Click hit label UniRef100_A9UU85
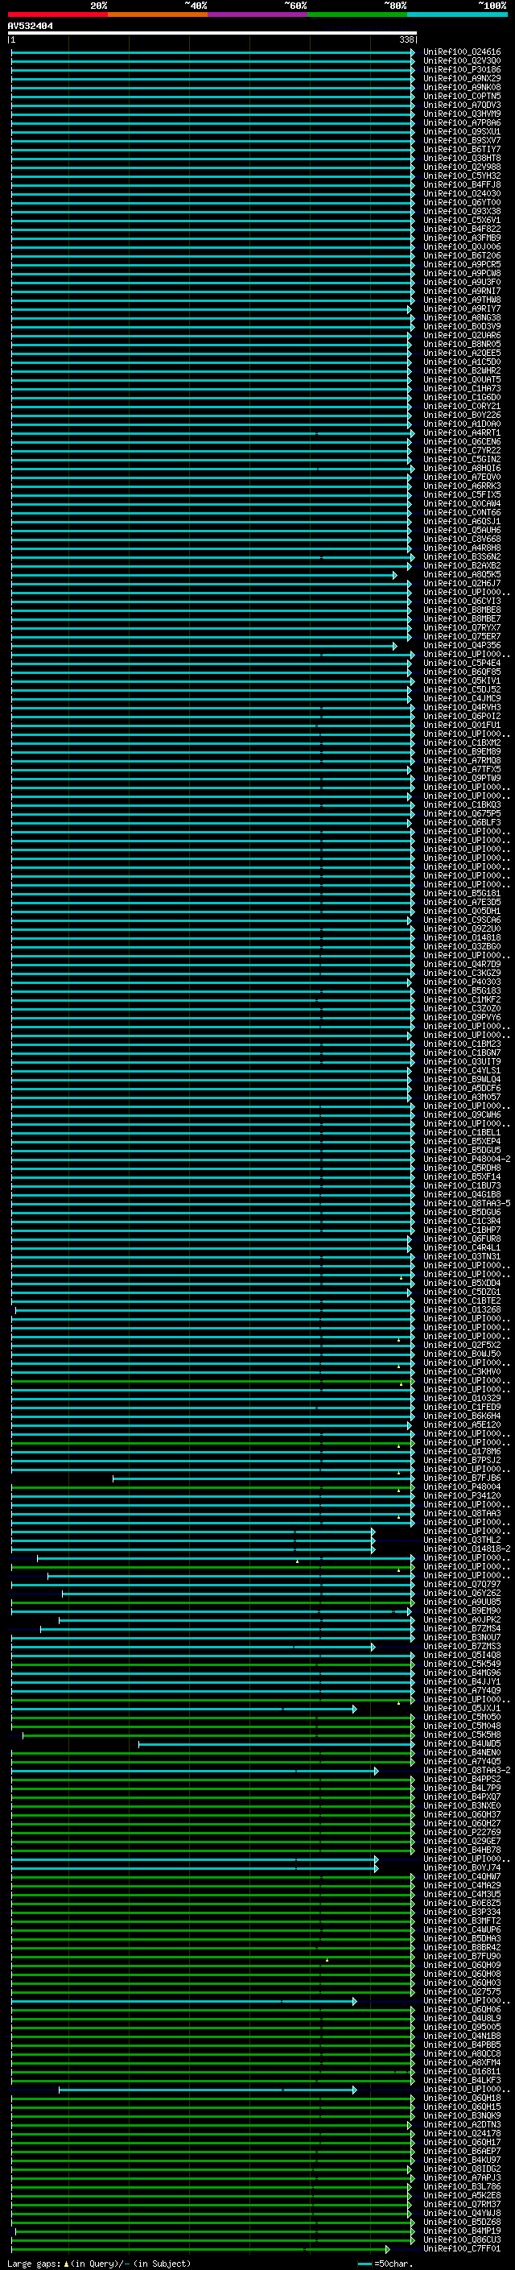The height and width of the screenshot is (2270, 515). click(x=462, y=1602)
